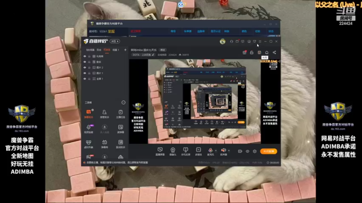The image size is (362, 203).
Task: Open the pill dropdown beside the app logo
Action: coord(115,41)
